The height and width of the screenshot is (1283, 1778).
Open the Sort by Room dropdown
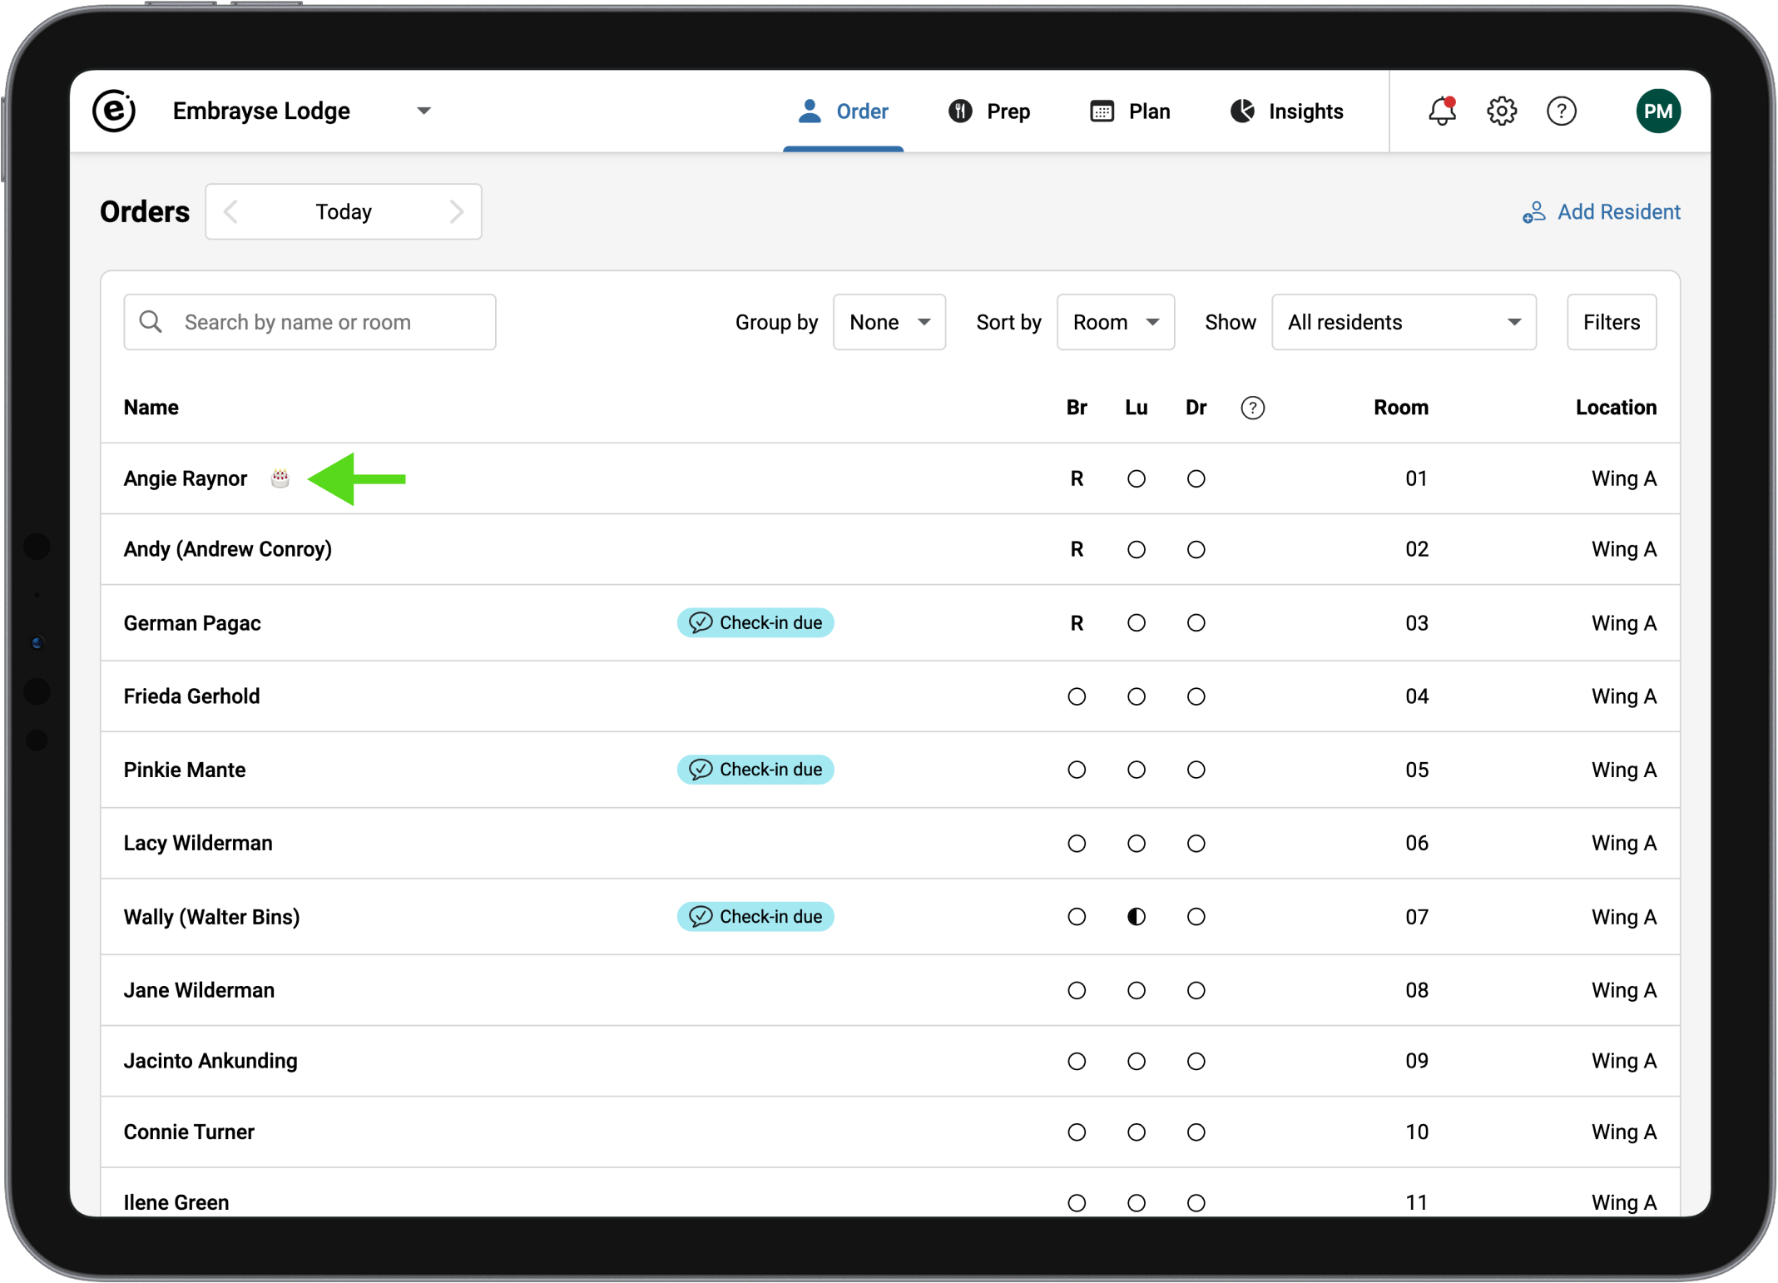(x=1115, y=322)
